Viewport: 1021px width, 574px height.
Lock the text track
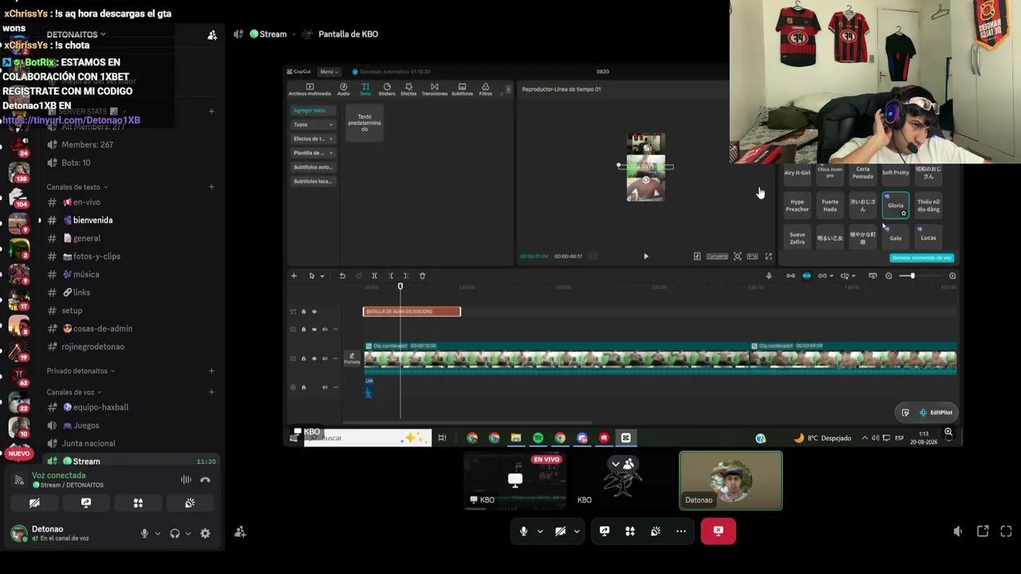click(303, 312)
